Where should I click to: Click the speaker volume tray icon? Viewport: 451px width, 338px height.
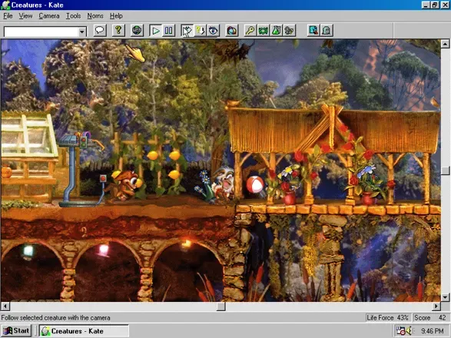[x=409, y=331]
